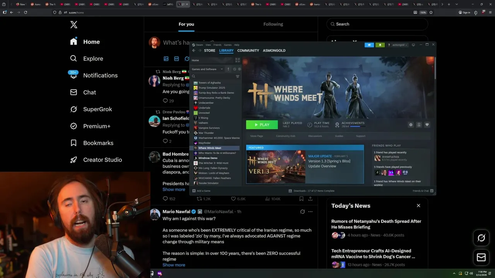
Task: Open Notifications in the X sidebar
Action: [93, 75]
